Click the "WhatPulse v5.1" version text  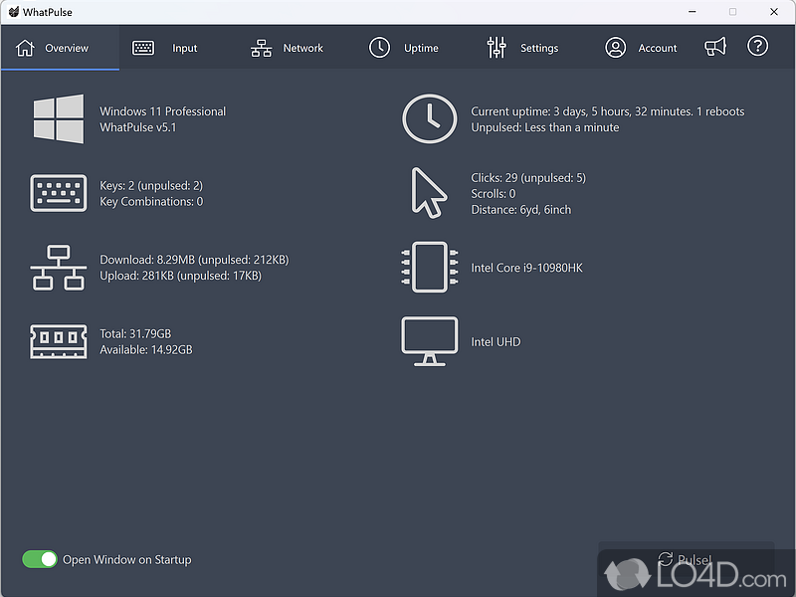tap(138, 127)
